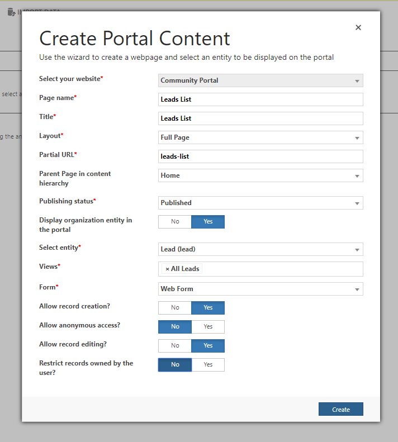Enable anonymous access with Yes

208,327
